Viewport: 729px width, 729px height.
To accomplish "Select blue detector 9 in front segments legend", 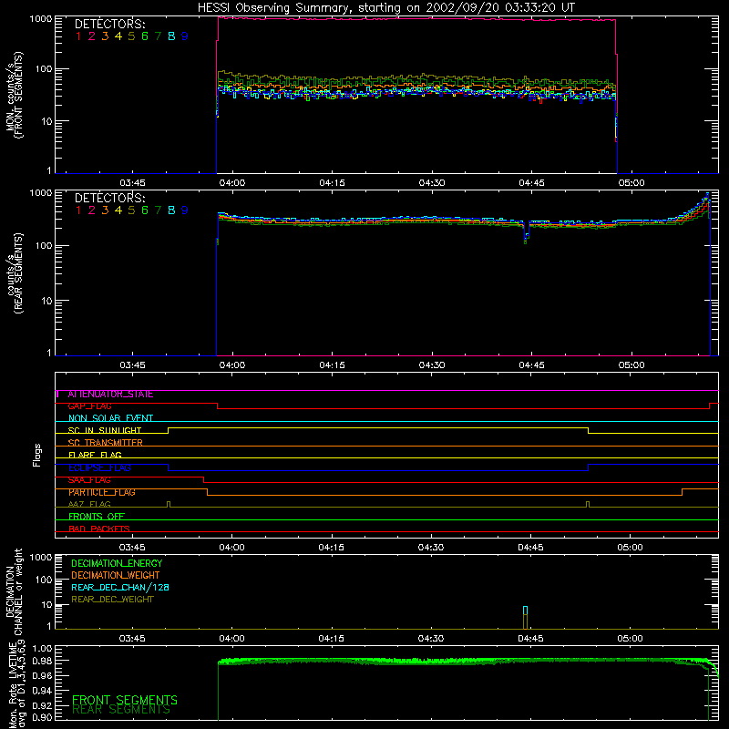I will click(x=185, y=36).
